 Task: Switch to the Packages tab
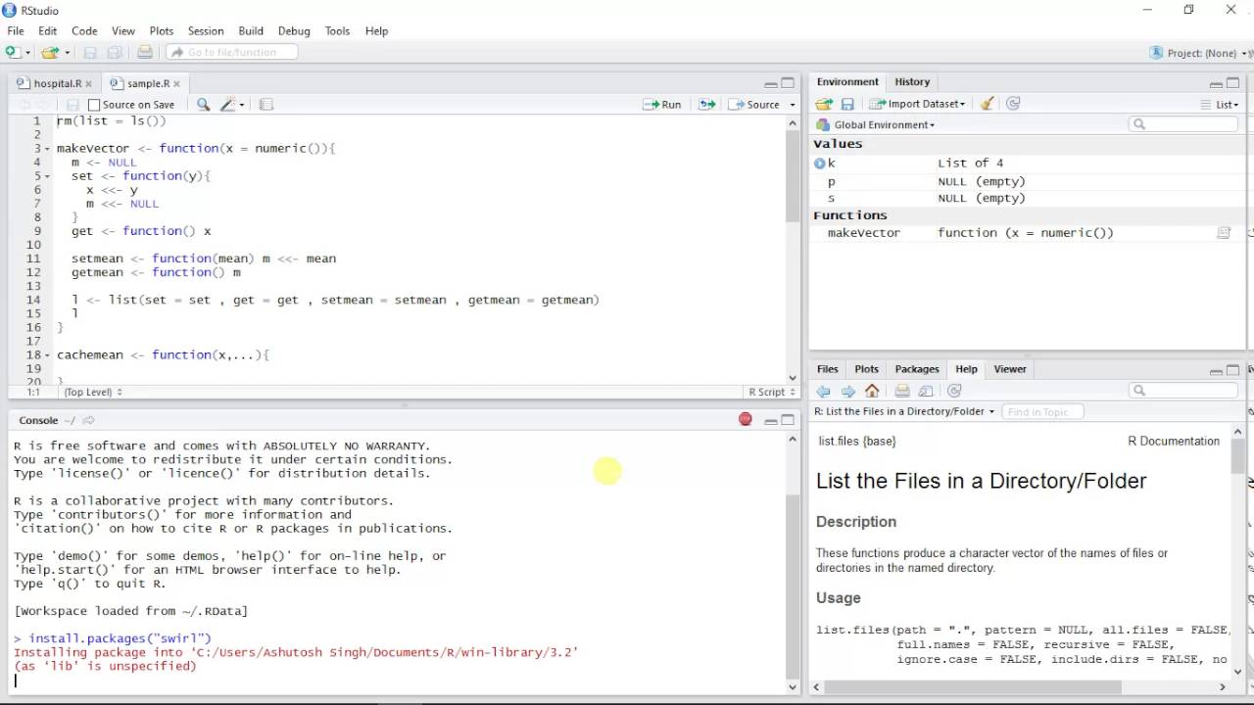917,369
